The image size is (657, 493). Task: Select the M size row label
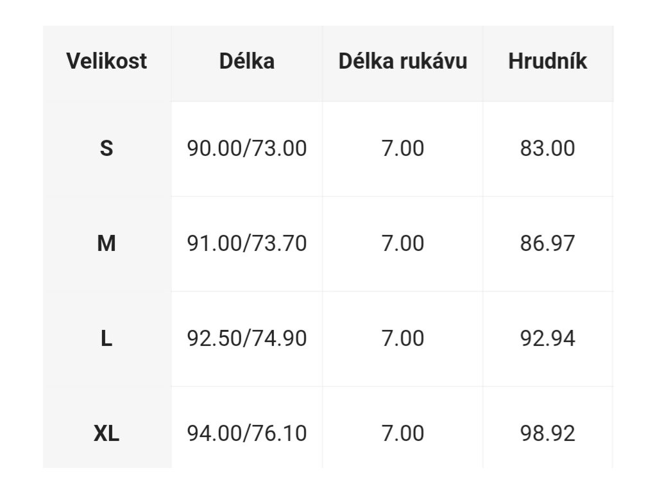click(107, 243)
